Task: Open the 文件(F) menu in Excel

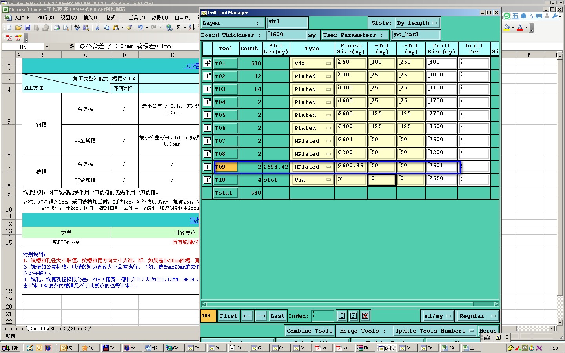Action: tap(23, 18)
